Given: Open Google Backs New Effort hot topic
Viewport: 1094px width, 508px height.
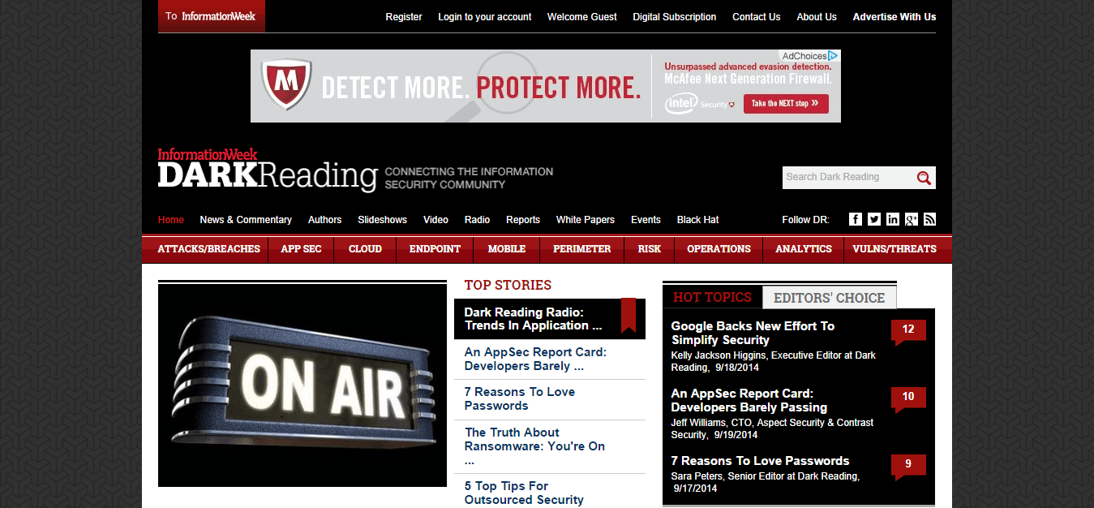Looking at the screenshot, I should point(753,333).
